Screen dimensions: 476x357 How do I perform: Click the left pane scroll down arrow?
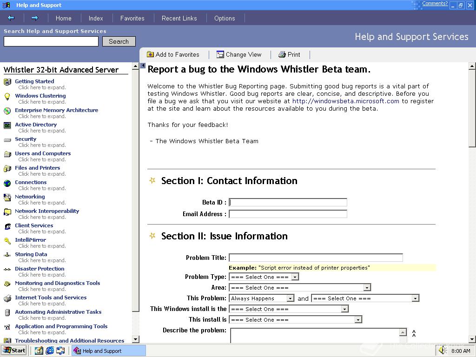136,339
